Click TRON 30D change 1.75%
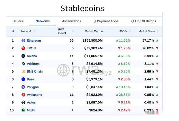The image size is (179, 121). click(x=124, y=48)
